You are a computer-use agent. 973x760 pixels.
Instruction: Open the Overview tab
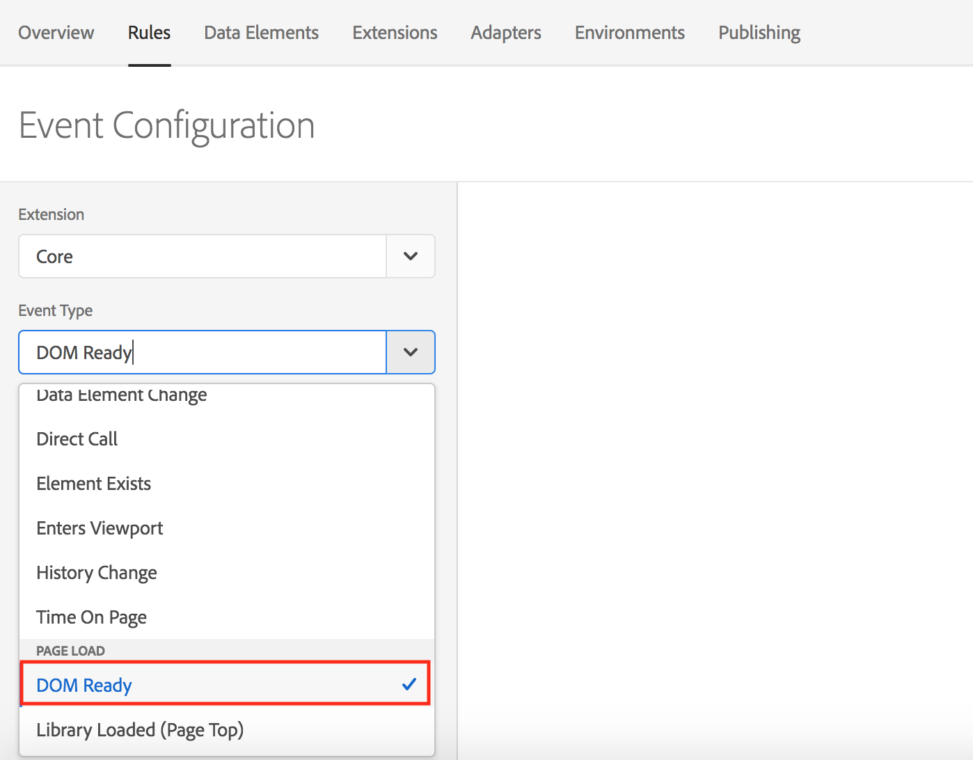click(x=56, y=33)
